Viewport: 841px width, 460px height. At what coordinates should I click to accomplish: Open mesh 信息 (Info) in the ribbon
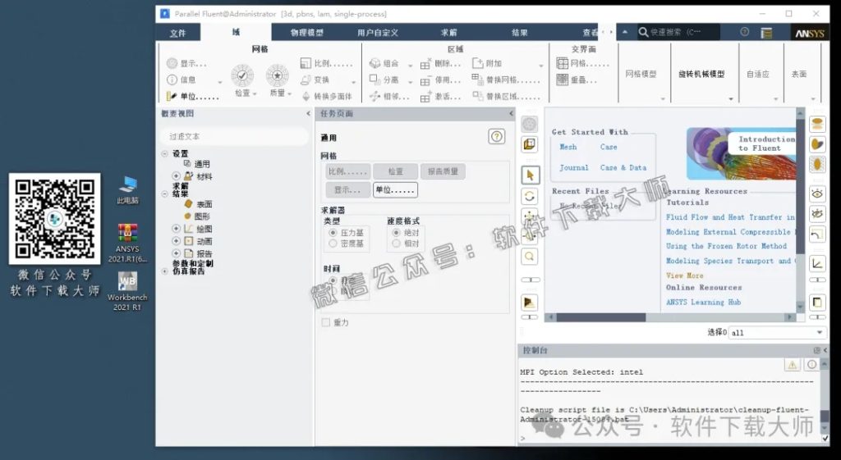(x=182, y=80)
